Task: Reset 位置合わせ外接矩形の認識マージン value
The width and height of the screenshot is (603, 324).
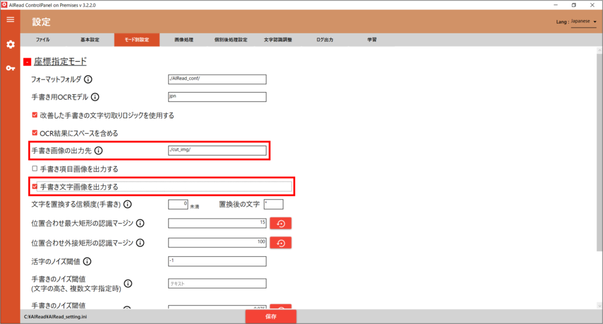Action: click(281, 243)
